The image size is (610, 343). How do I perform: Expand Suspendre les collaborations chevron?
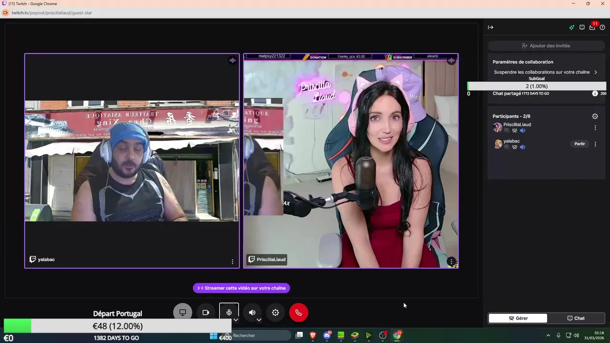click(596, 72)
